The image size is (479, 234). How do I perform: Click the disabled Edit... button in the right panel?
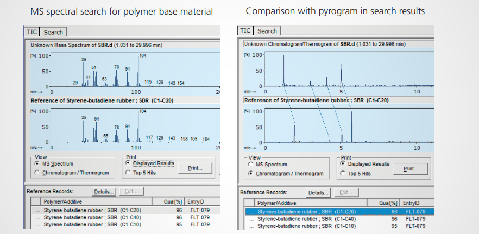(x=346, y=193)
